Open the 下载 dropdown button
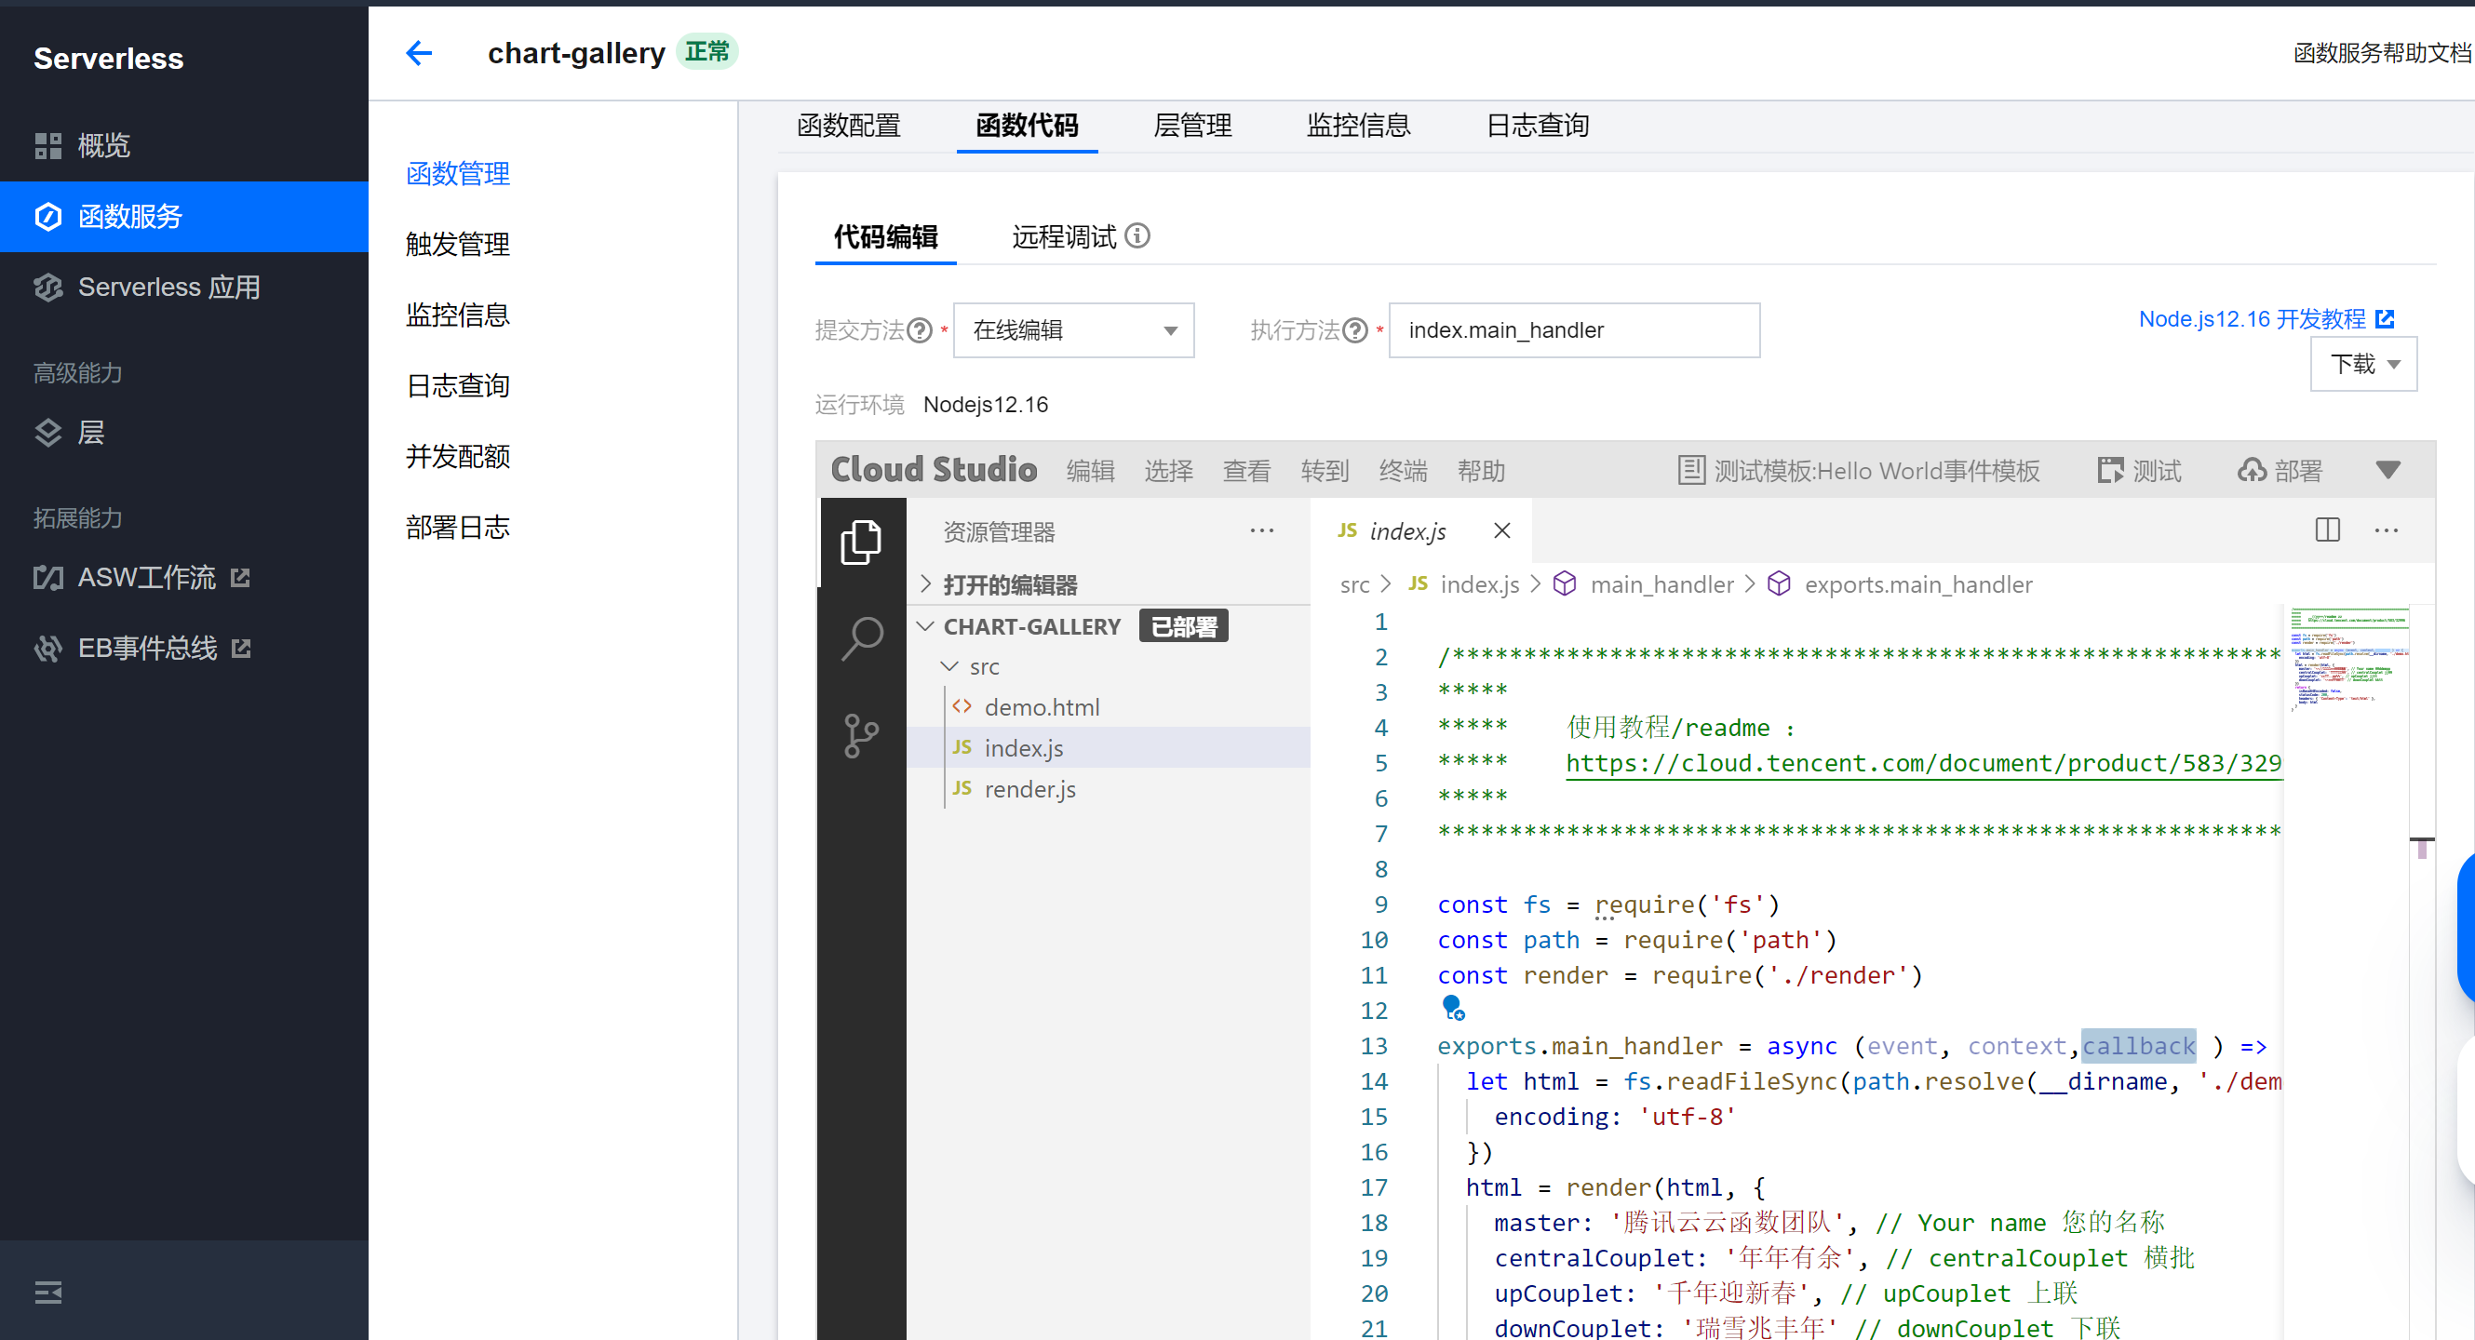The width and height of the screenshot is (2475, 1340). point(2363,364)
